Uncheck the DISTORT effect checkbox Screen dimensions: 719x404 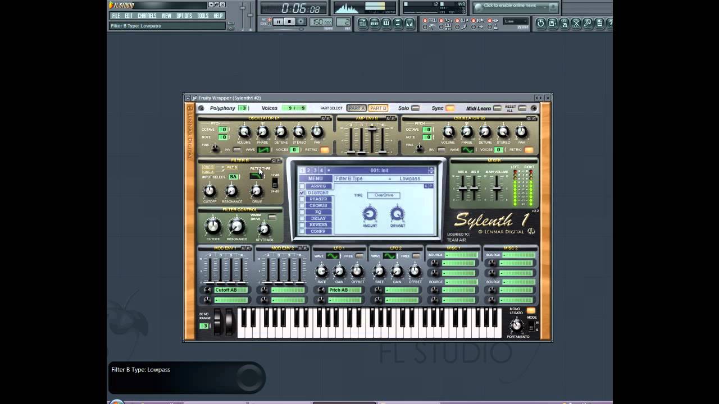[302, 192]
